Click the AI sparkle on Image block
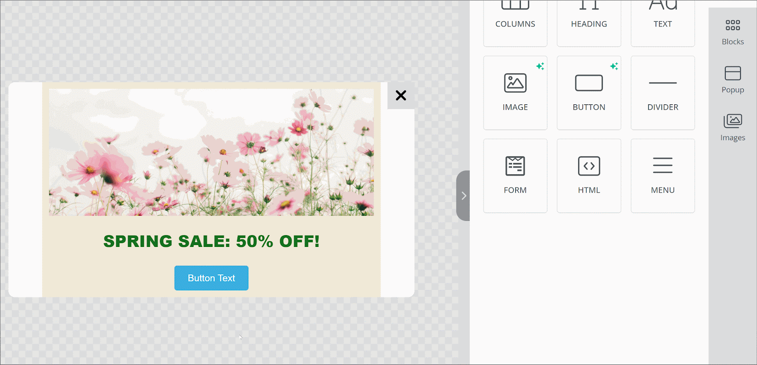 tap(540, 66)
